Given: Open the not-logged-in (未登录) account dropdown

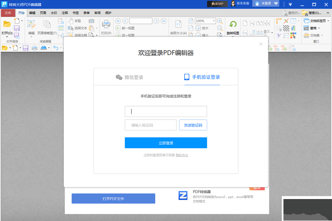Looking at the screenshot, I should click(x=276, y=4).
